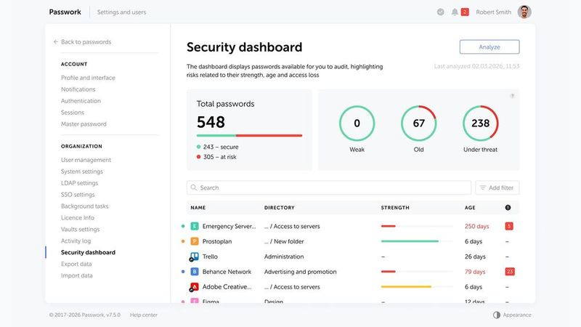Click the help question mark in stats card
Image resolution: width=581 pixels, height=327 pixels.
(x=512, y=96)
